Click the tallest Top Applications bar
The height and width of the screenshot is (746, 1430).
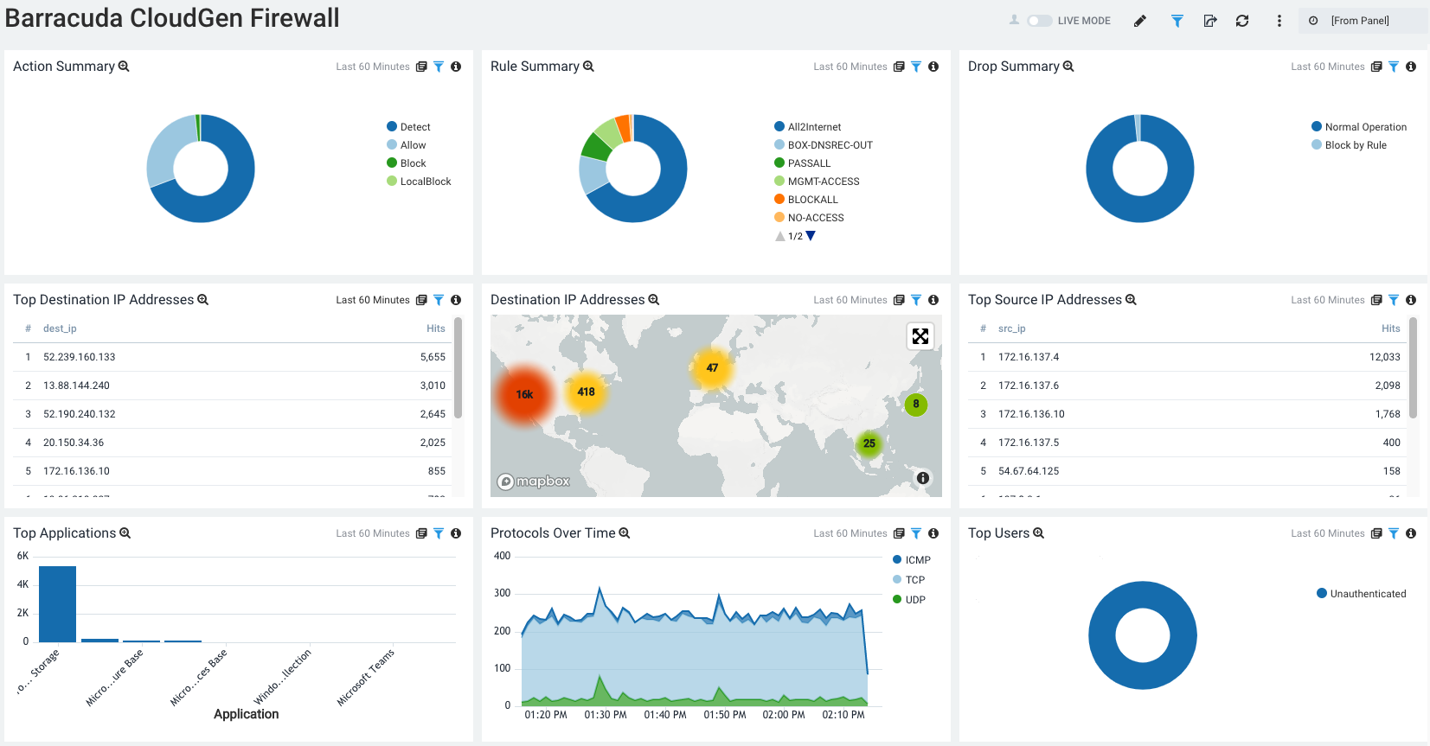[57, 604]
